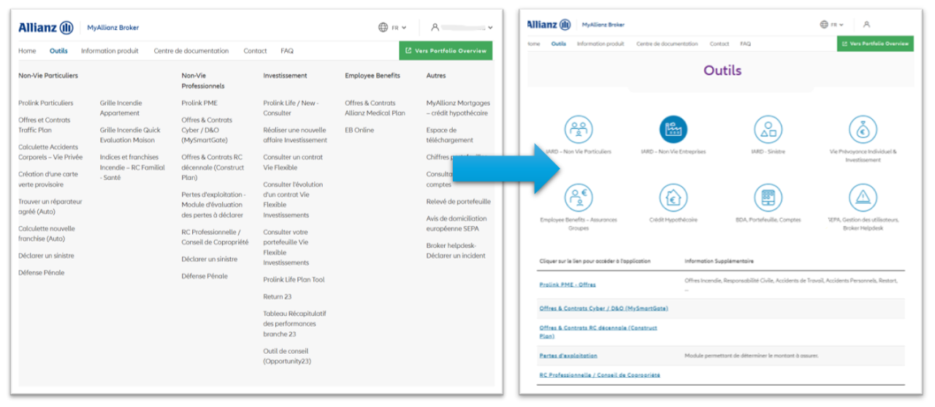Open FAQ in the left window navigation
This screenshot has width=935, height=407.
pos(287,51)
